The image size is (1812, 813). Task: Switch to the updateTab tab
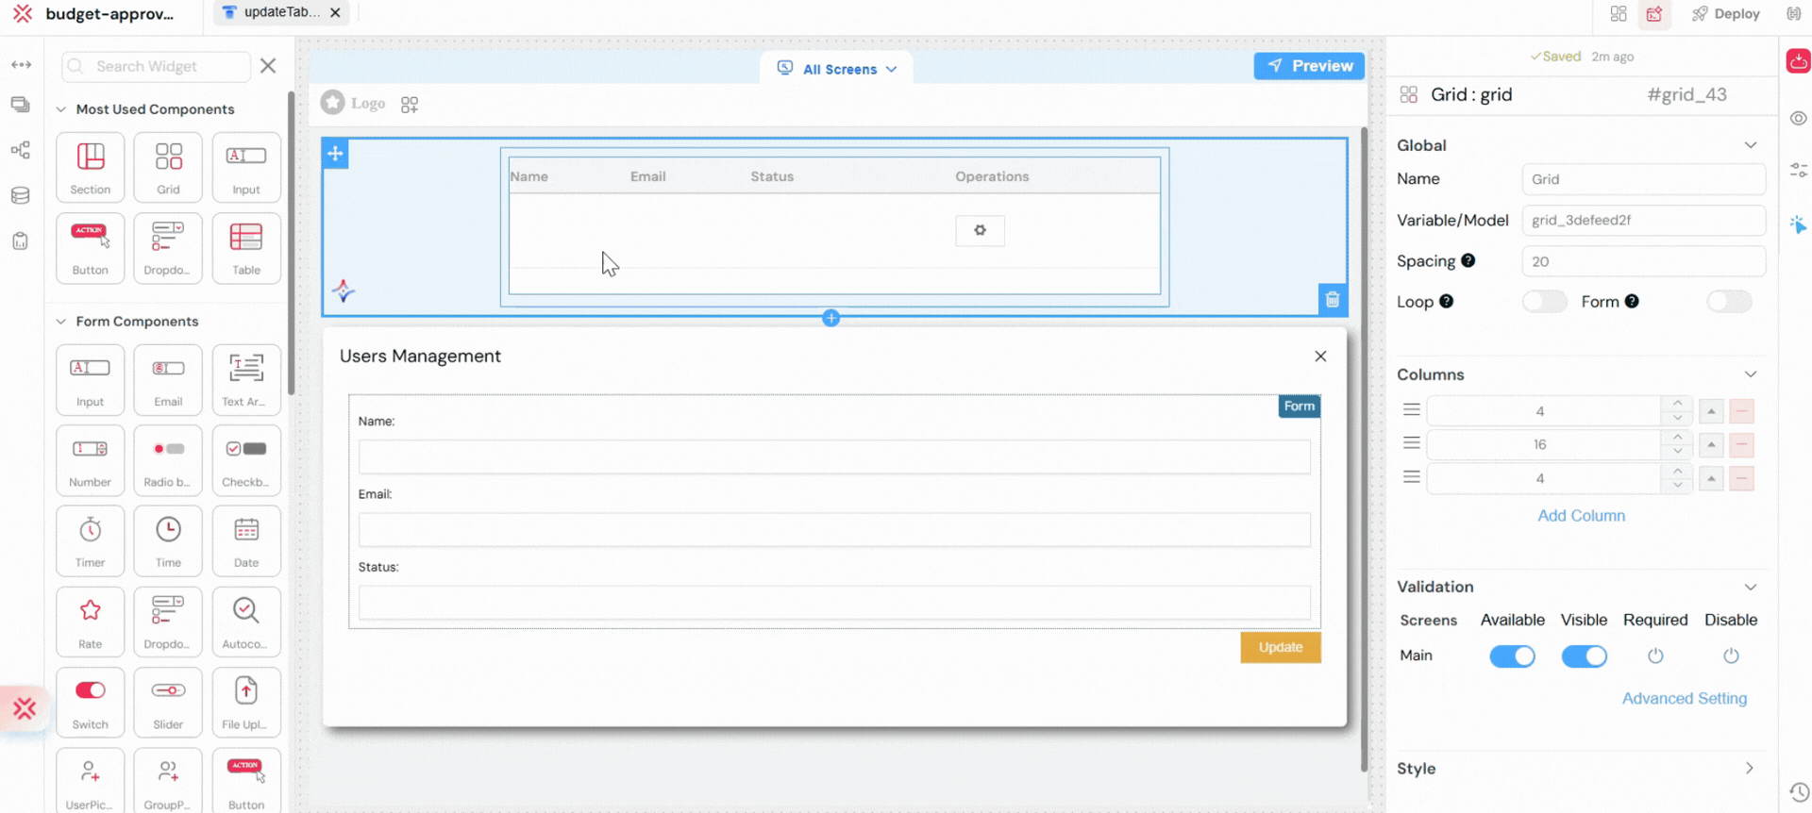[x=280, y=13]
